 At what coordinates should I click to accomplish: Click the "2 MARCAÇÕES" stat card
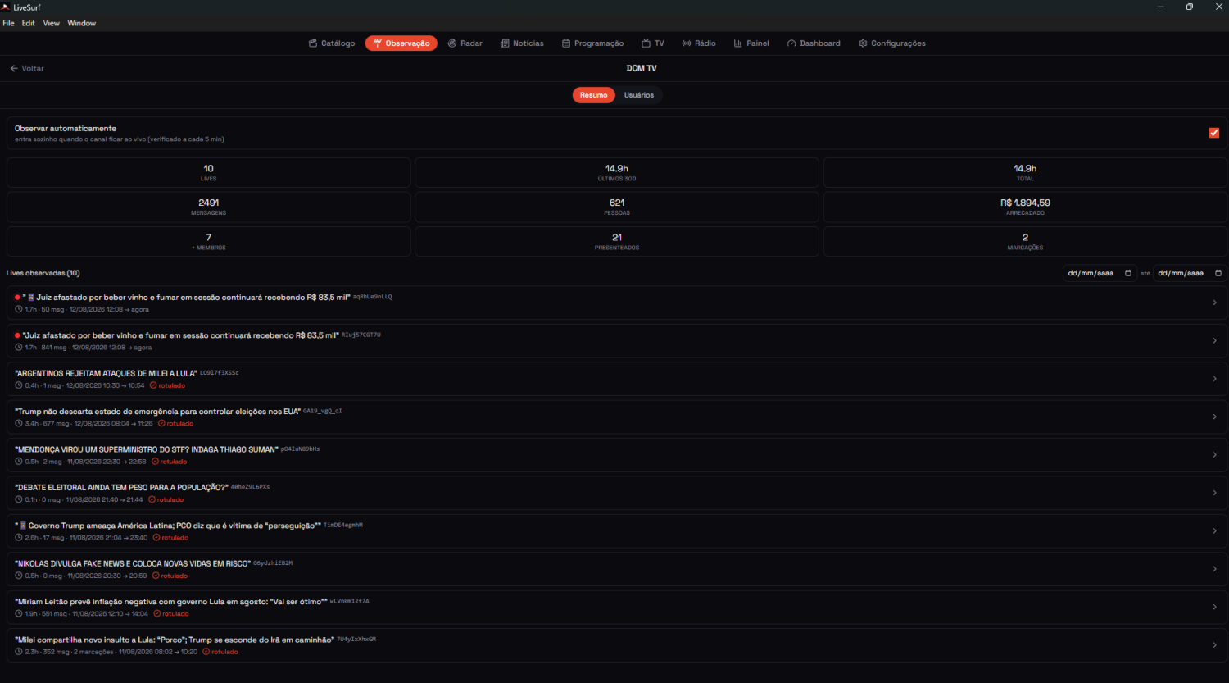1025,242
